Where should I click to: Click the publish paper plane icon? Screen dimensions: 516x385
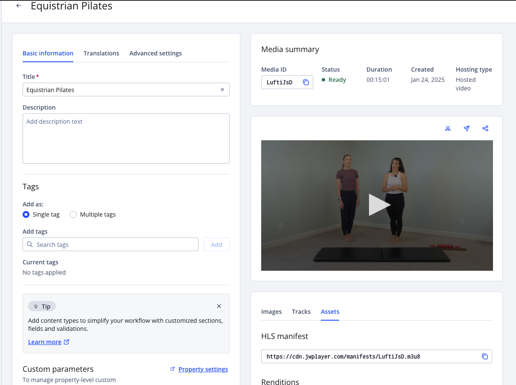tap(467, 128)
